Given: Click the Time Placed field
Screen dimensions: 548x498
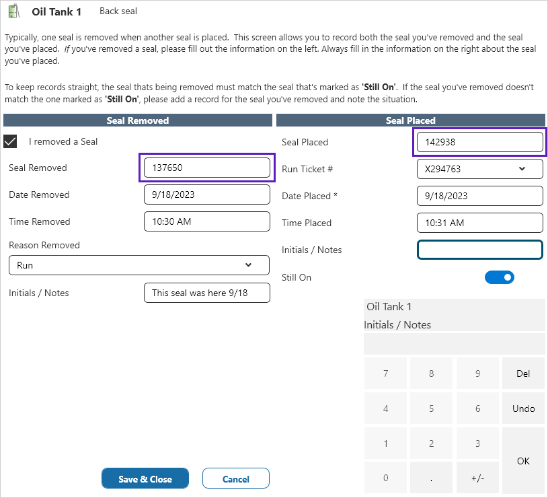Looking at the screenshot, I should (479, 223).
